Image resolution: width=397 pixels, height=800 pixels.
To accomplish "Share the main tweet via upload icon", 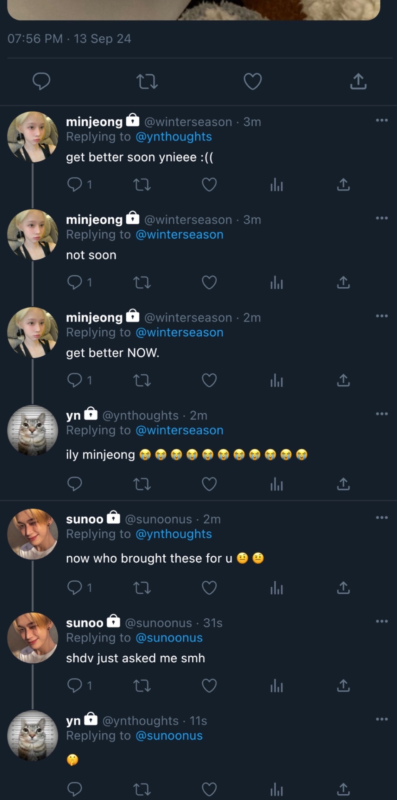I will tap(358, 81).
